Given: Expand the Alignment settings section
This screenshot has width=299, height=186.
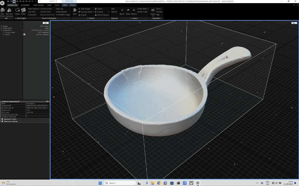Looking at the screenshot, I should tap(2, 121).
